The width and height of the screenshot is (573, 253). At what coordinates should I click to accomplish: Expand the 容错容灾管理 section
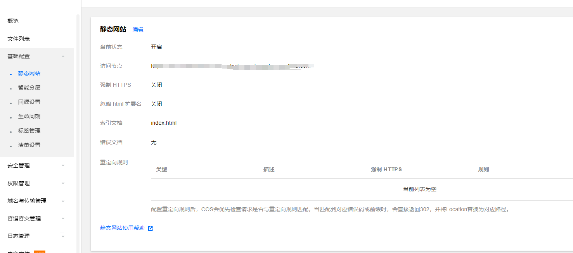[x=63, y=219]
